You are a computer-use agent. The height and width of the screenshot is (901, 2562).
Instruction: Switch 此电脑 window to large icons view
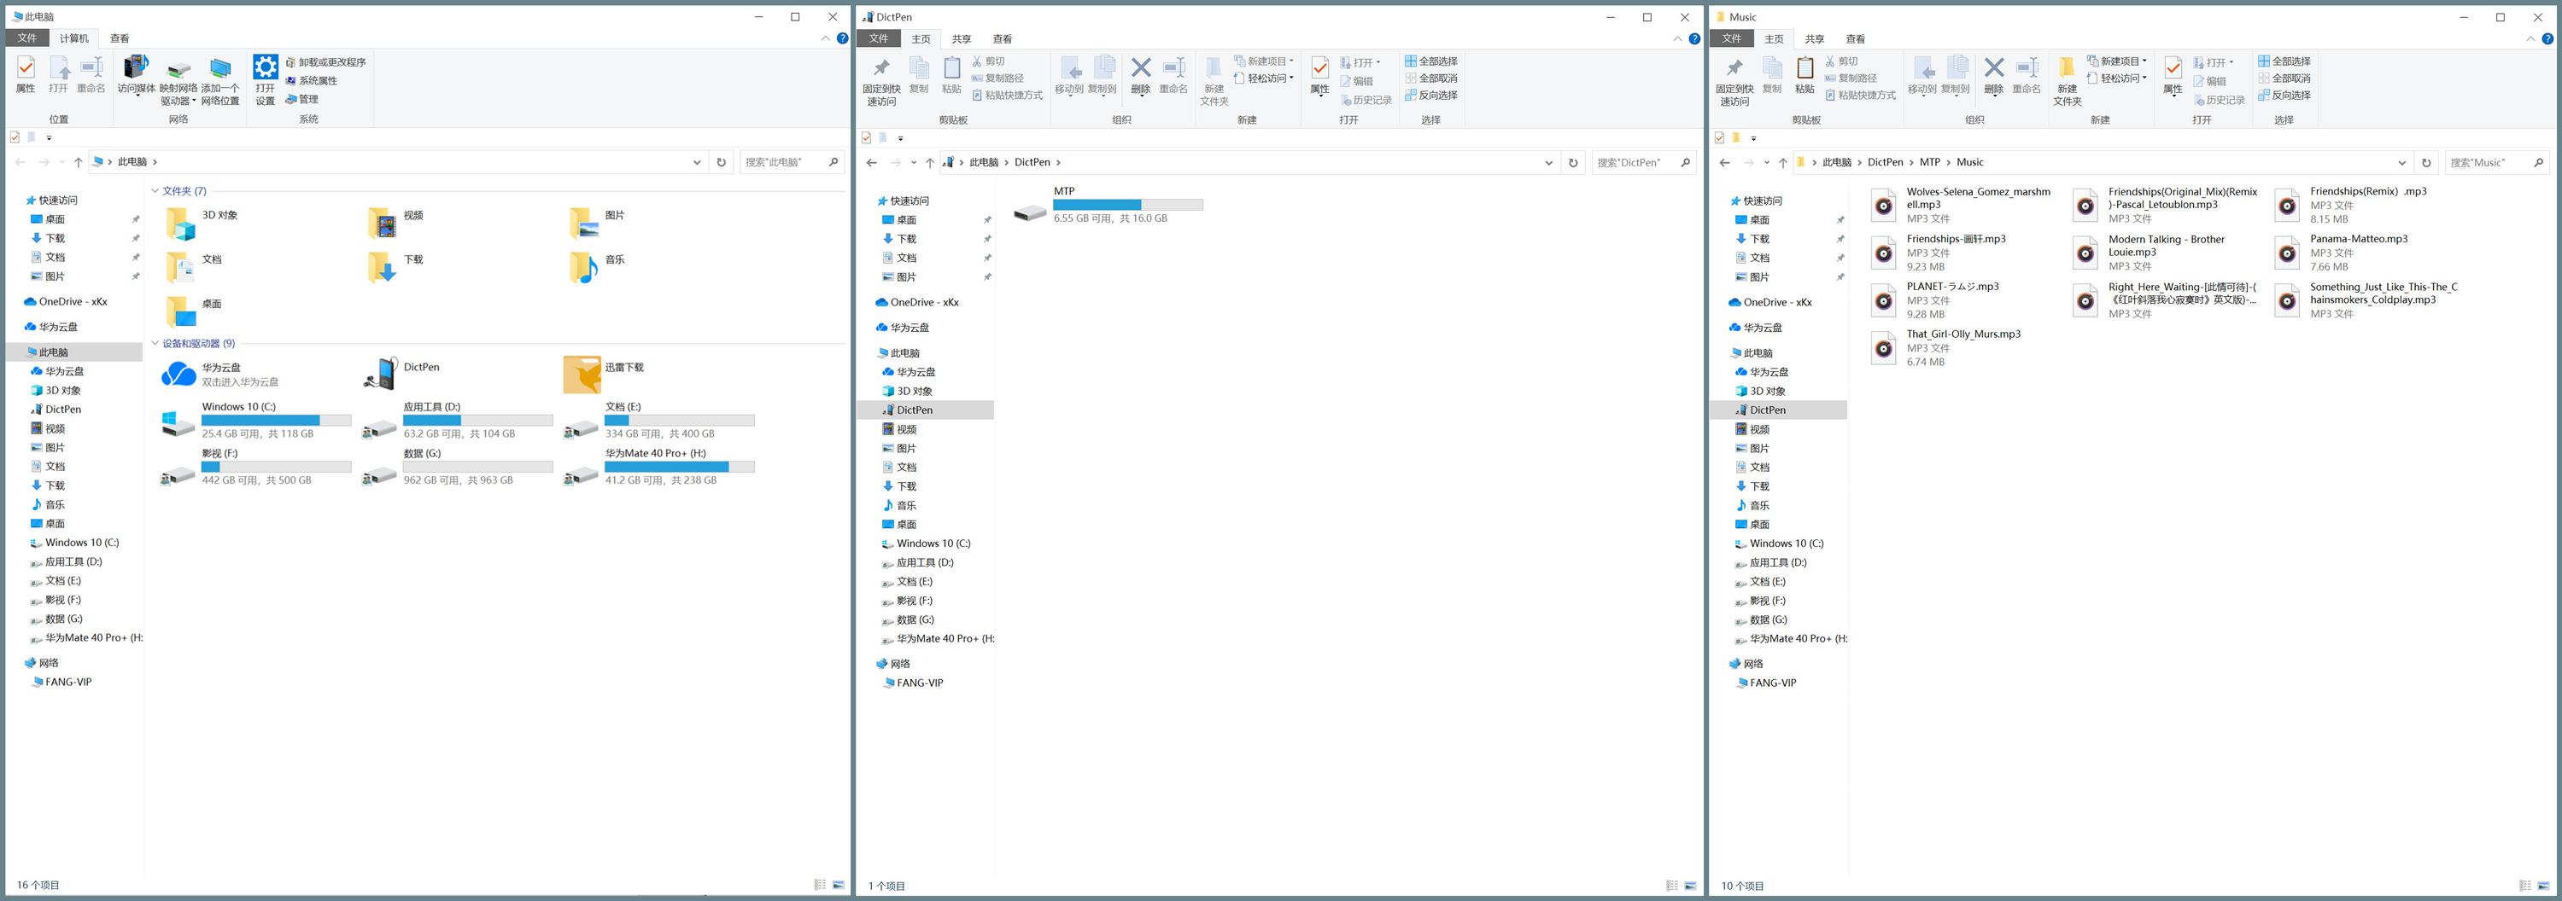pos(839,884)
